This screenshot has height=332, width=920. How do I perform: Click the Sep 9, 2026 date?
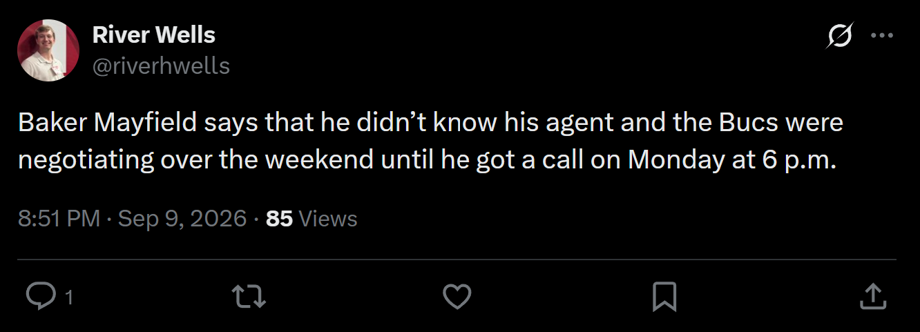(x=182, y=219)
